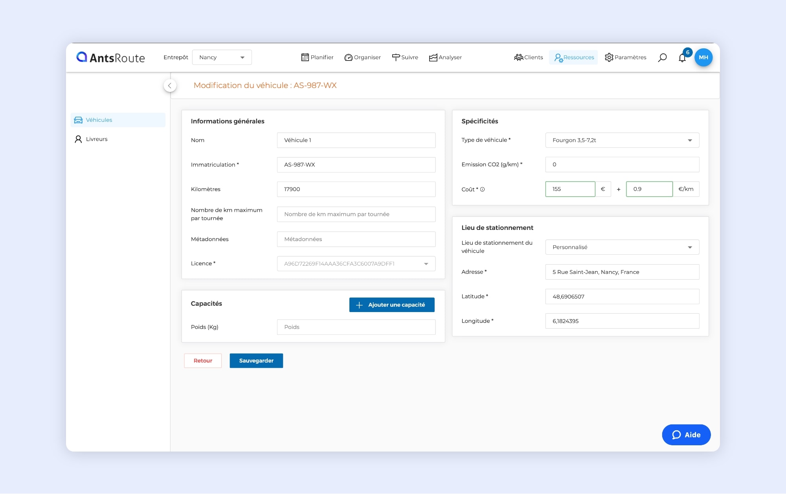The height and width of the screenshot is (494, 786).
Task: Open the Lieu de stationnement dropdown
Action: 622,247
